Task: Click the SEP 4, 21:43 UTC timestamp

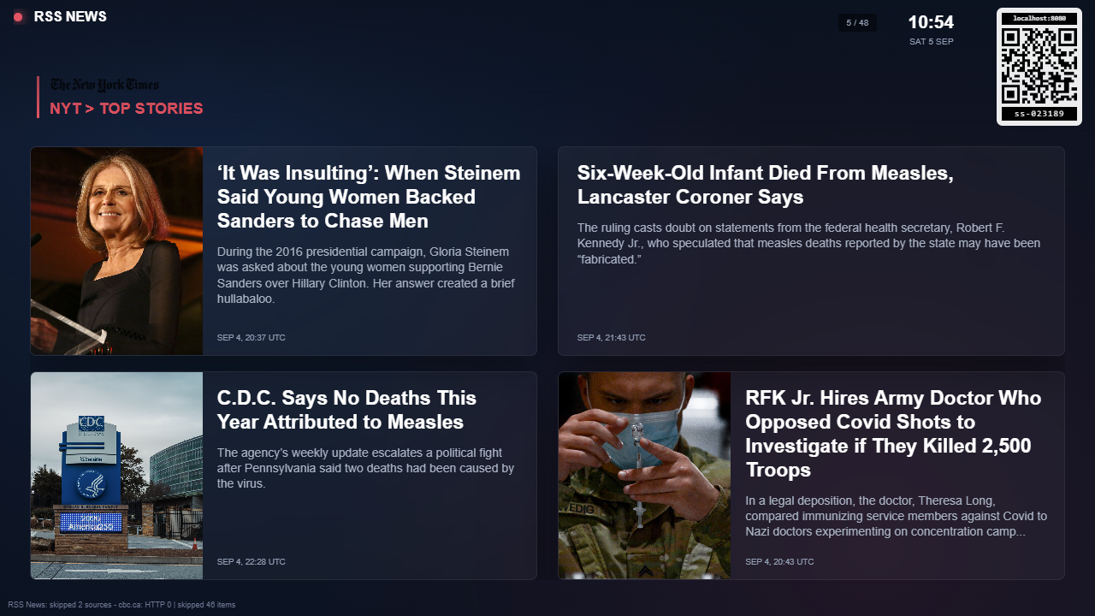Action: pos(612,338)
